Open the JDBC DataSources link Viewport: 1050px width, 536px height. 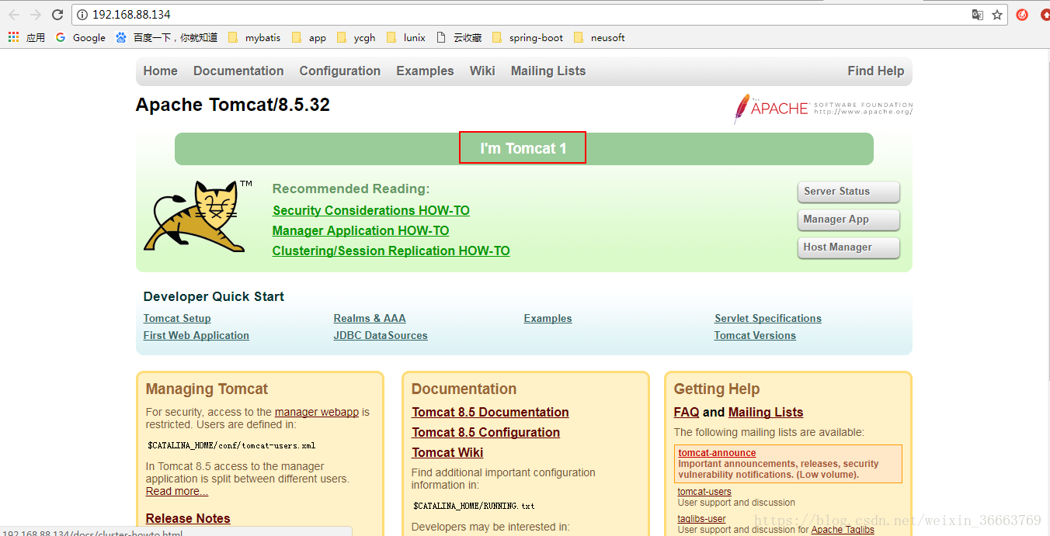[381, 335]
